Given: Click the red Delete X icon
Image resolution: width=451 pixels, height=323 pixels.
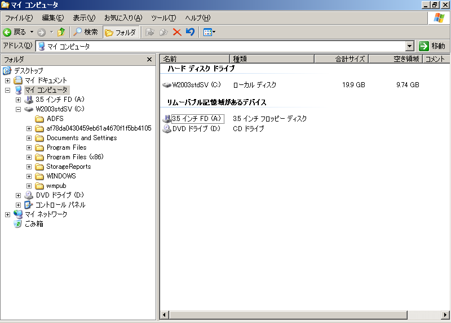Looking at the screenshot, I should coord(177,32).
